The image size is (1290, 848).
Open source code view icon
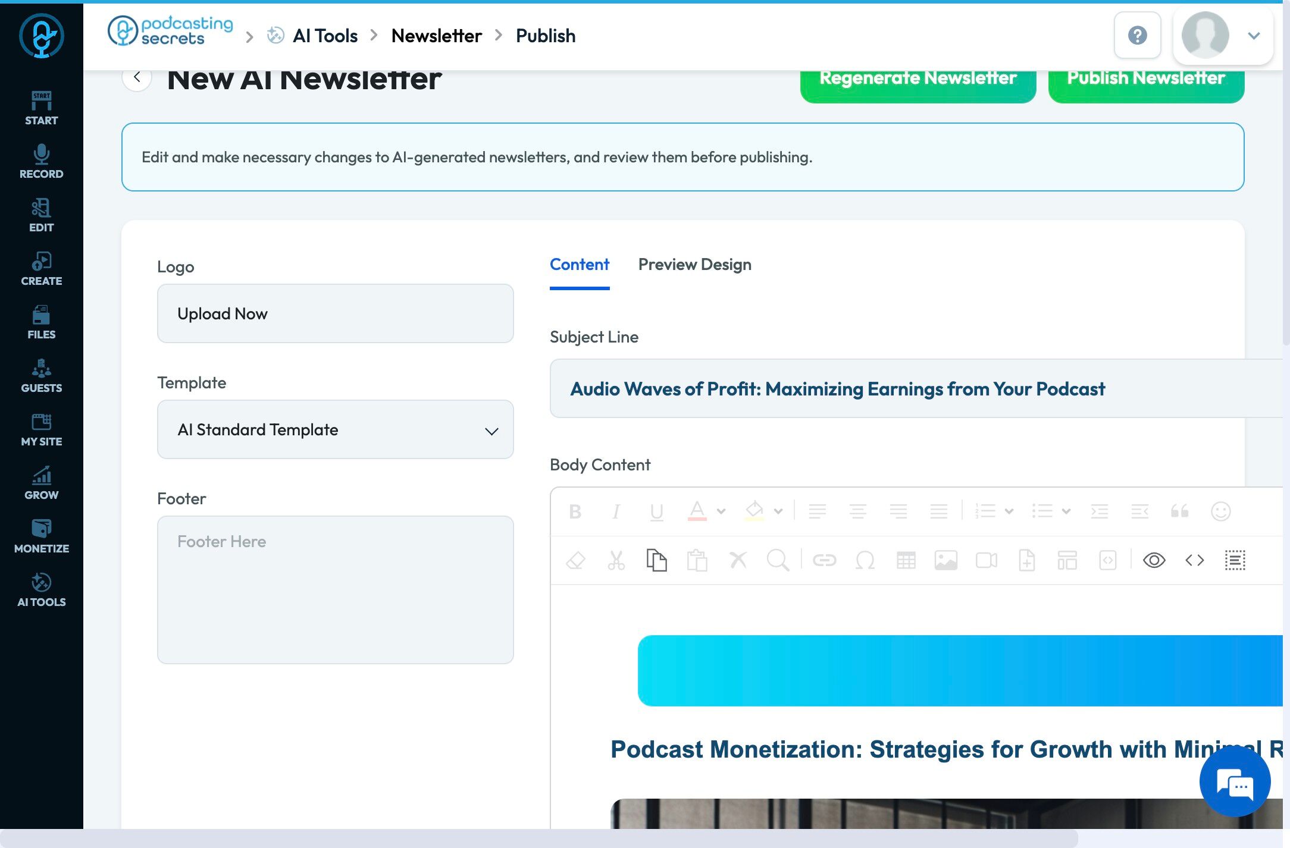1194,560
